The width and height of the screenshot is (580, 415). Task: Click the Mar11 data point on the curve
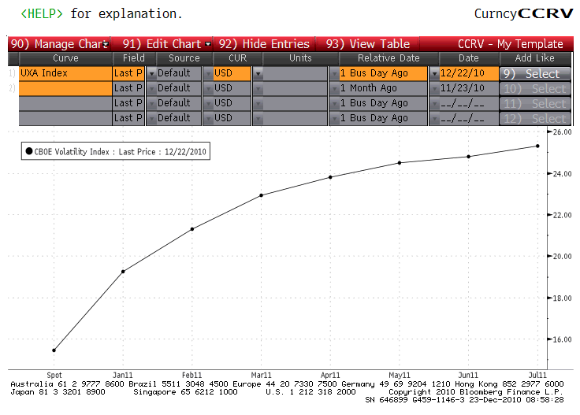click(261, 195)
